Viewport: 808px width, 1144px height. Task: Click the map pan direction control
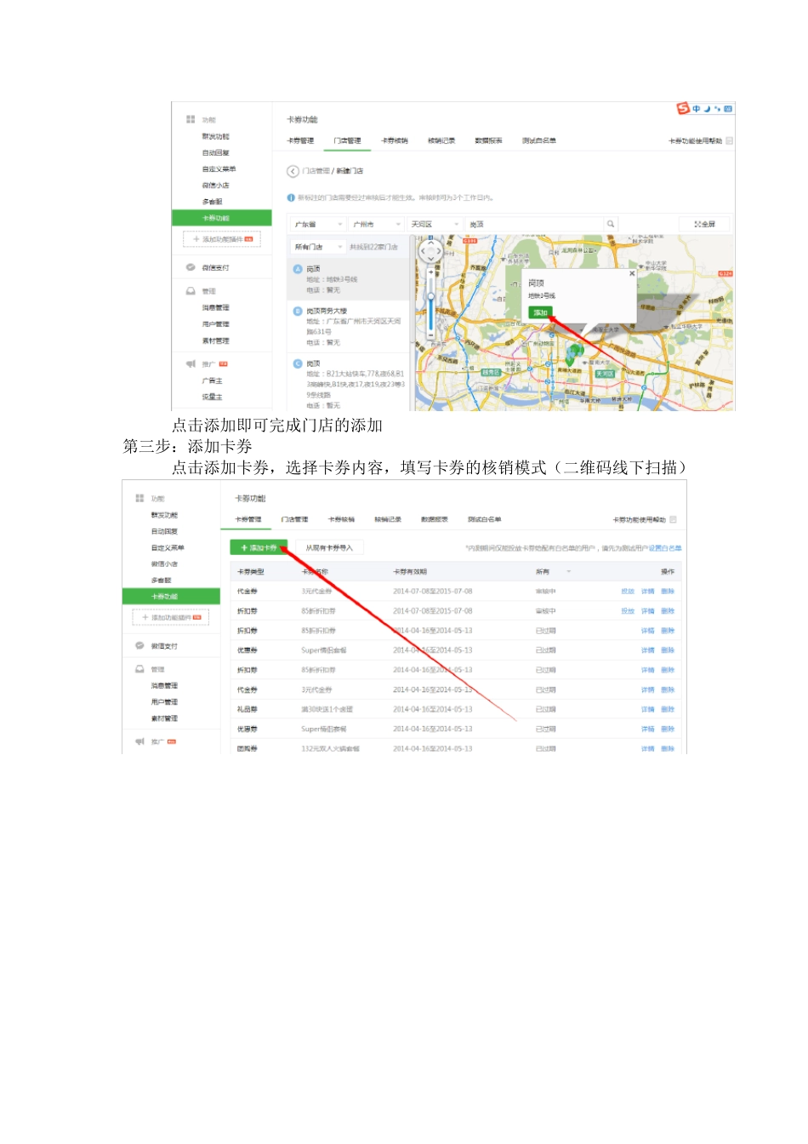tap(430, 251)
